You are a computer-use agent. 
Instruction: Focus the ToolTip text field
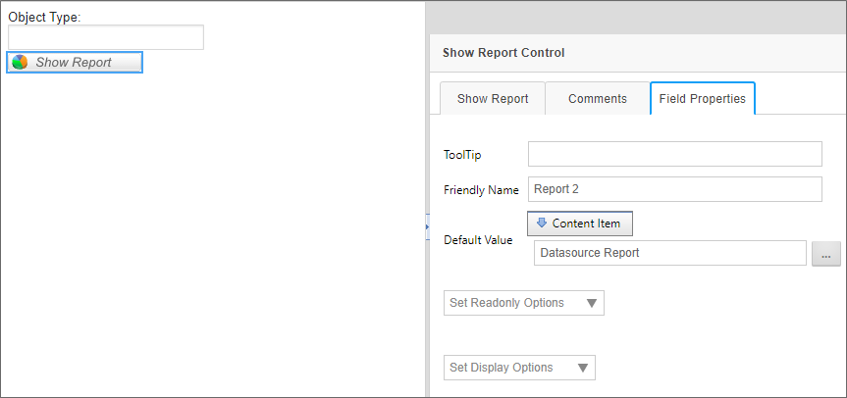(674, 155)
